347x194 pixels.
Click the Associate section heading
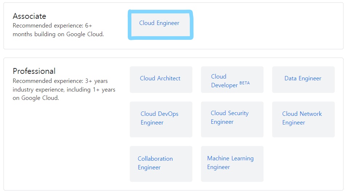click(x=29, y=16)
